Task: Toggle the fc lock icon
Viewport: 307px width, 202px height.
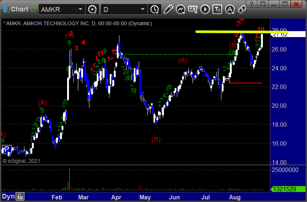Action: click(20, 196)
